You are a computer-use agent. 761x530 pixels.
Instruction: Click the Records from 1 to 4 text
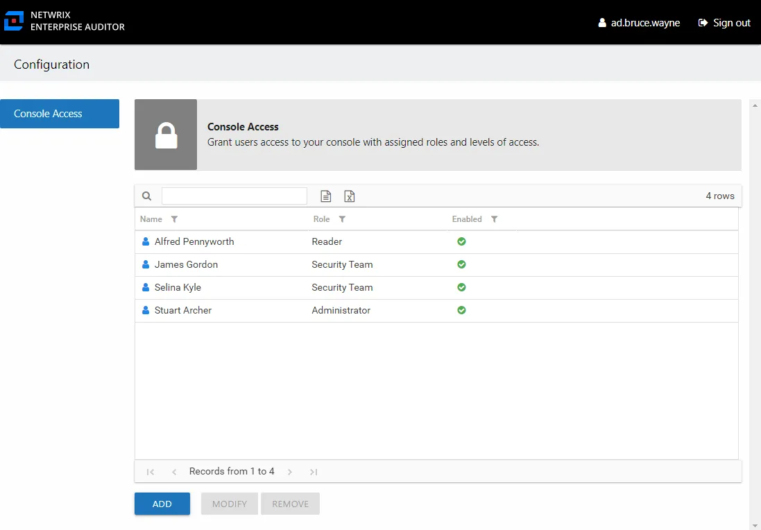232,471
